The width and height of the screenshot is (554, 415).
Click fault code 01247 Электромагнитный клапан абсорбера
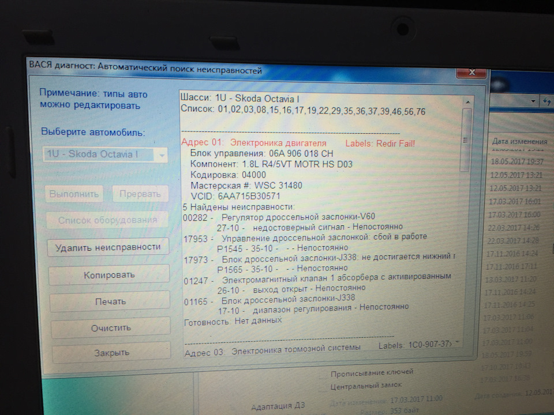tap(317, 279)
